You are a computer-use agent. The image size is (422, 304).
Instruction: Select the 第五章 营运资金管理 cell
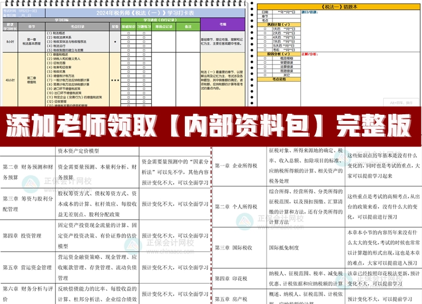28,267
